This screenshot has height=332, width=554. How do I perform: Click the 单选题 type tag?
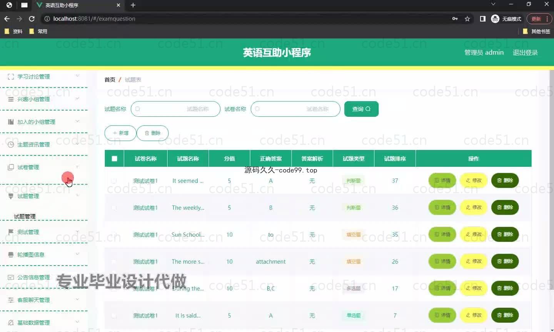coord(354,315)
